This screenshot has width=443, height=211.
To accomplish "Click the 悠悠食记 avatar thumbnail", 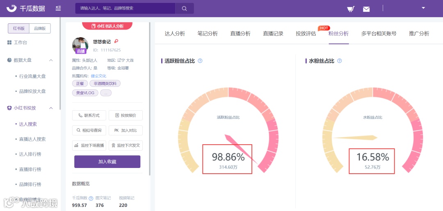I will [x=80, y=45].
